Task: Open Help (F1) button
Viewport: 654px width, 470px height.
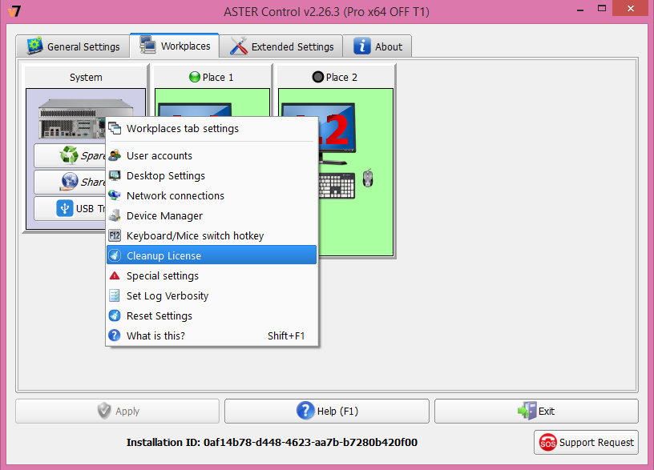Action: point(327,412)
